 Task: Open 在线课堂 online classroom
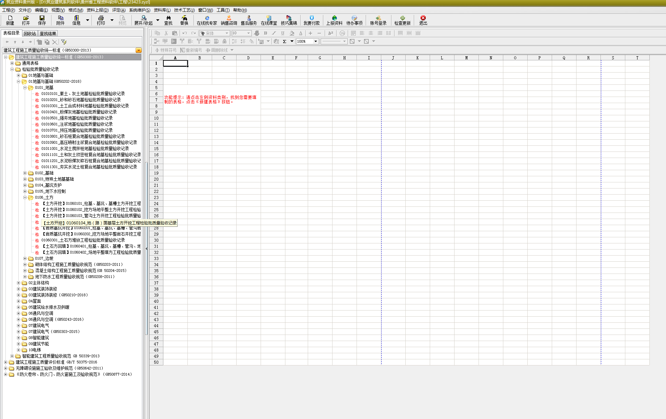pos(269,20)
